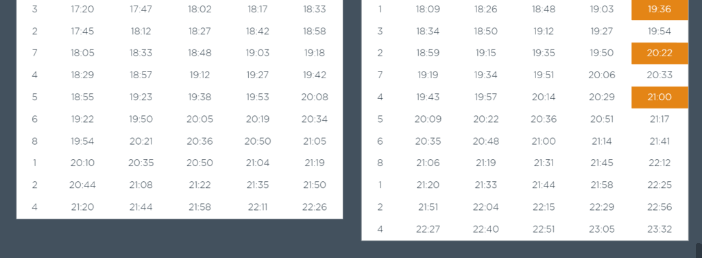Click the 20:09 time in the right table
702x258 pixels.
click(x=428, y=119)
